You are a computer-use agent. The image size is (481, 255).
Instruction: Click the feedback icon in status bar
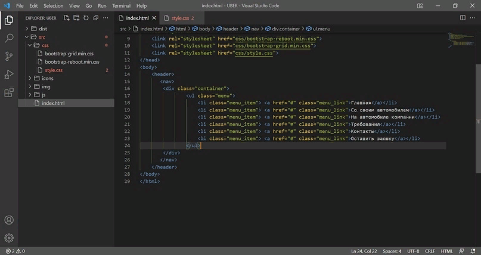point(461,251)
